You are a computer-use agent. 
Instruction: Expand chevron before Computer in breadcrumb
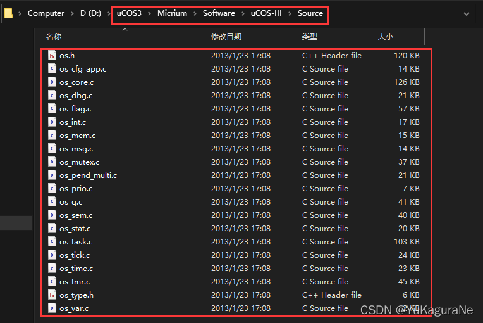(x=20, y=13)
